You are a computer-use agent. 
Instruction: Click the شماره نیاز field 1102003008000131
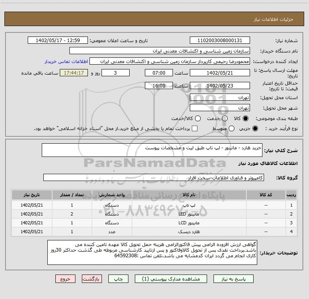(220, 41)
